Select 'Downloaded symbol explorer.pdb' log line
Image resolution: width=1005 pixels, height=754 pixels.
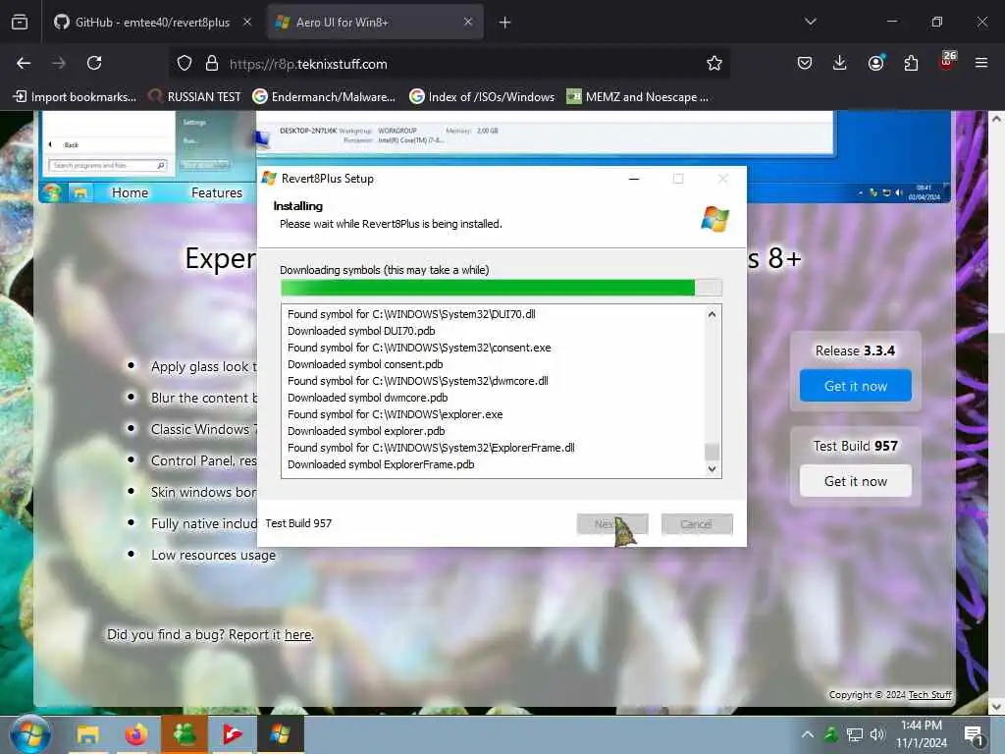(366, 431)
